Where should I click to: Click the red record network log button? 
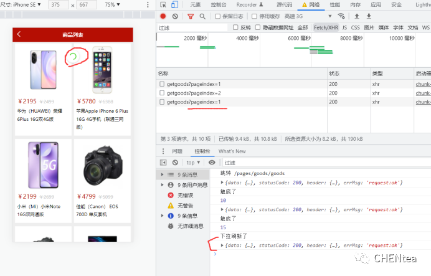pyautogui.click(x=163, y=16)
